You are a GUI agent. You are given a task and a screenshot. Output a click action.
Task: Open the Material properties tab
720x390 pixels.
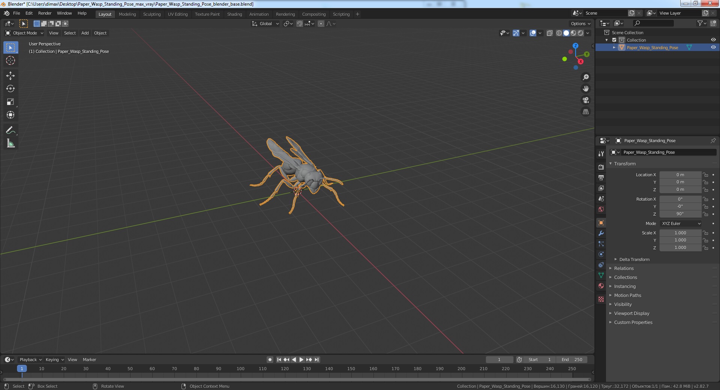(601, 286)
